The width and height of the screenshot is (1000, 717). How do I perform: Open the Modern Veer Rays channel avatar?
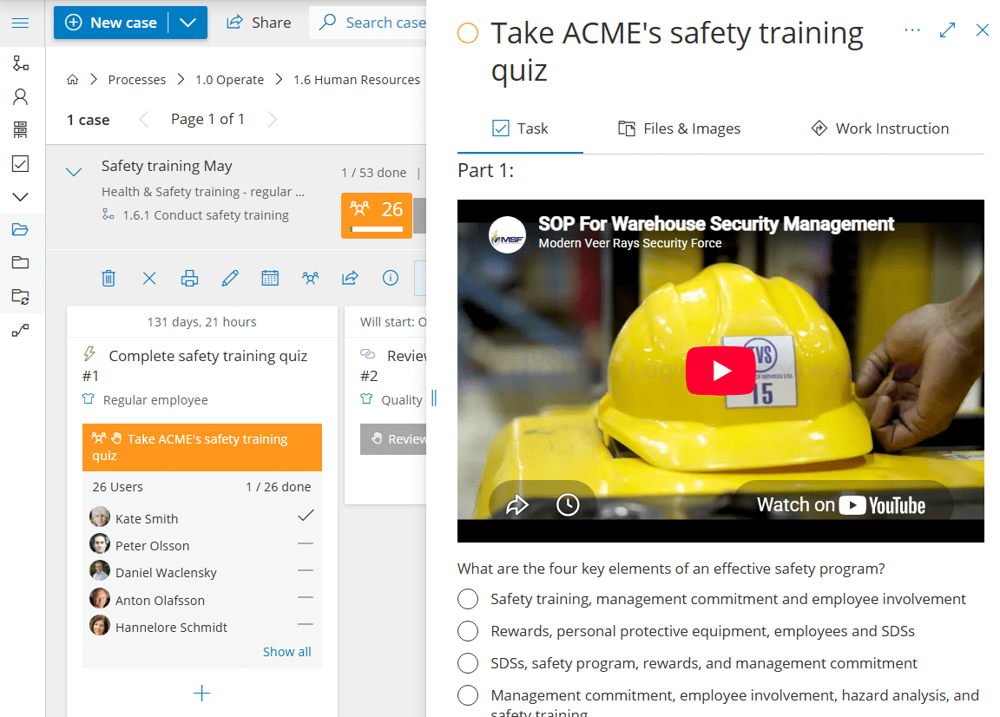click(508, 234)
